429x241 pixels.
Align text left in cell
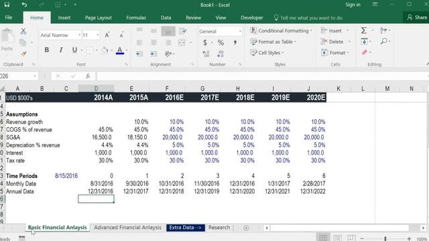click(x=139, y=42)
